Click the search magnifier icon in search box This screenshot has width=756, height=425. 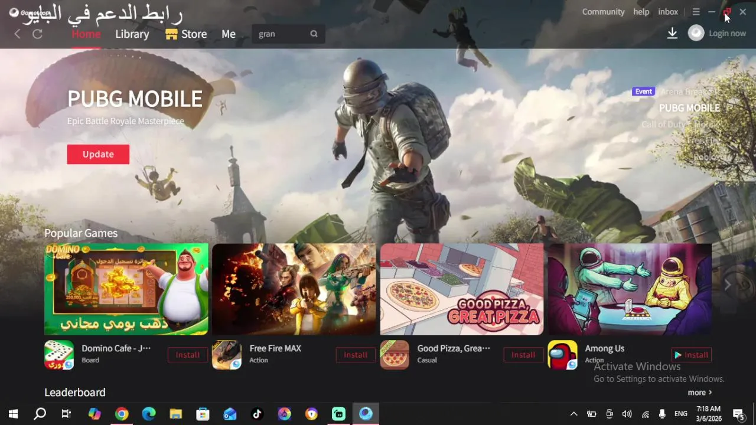coord(314,34)
